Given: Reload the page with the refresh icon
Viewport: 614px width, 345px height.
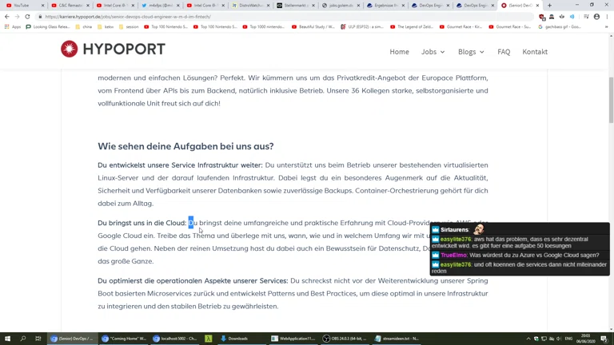Looking at the screenshot, I should coord(27,17).
